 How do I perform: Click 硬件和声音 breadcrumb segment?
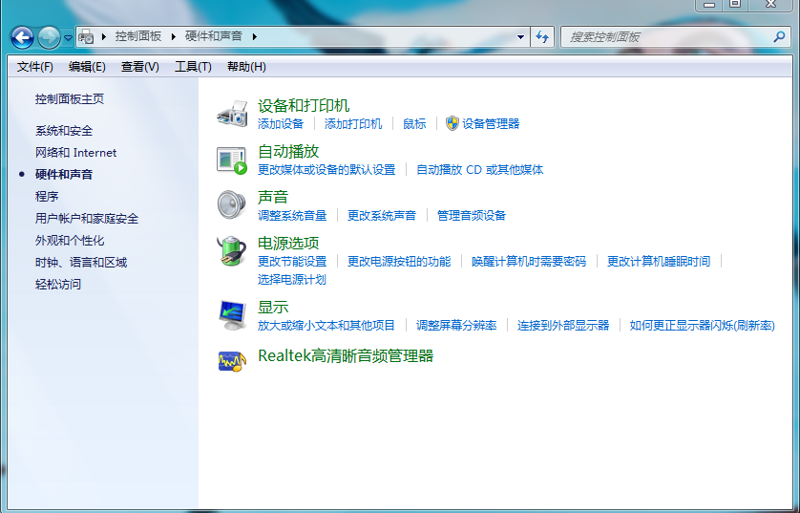pos(214,36)
